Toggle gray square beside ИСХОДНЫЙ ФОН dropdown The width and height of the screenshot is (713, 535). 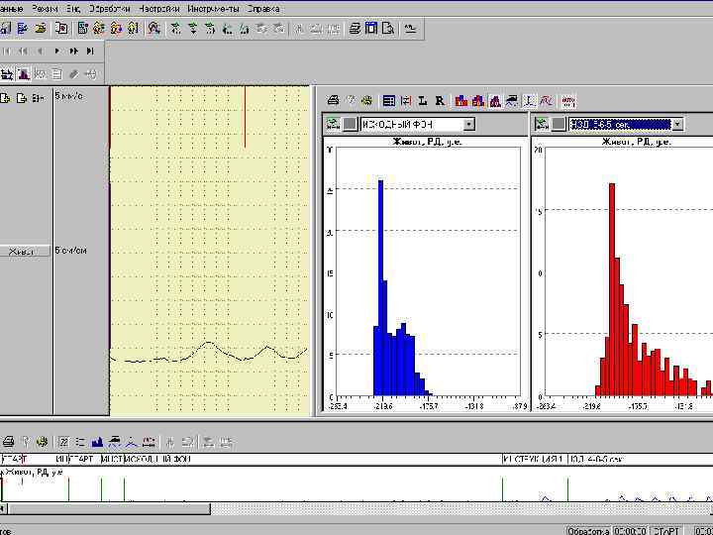point(350,125)
